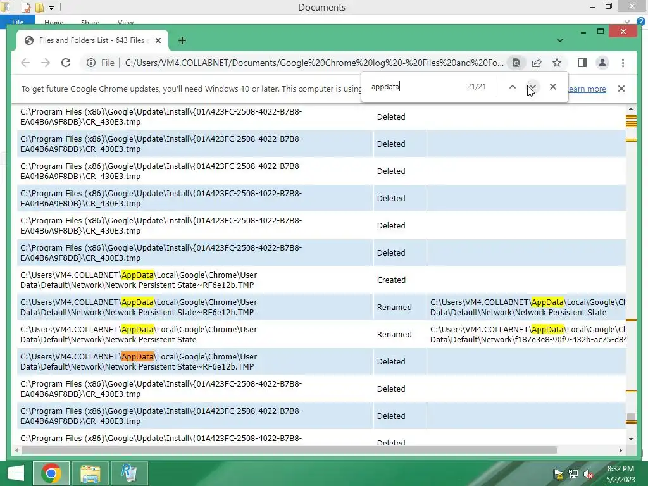The width and height of the screenshot is (648, 486).
Task: Bookmark this tab with the star icon
Action: pyautogui.click(x=557, y=63)
